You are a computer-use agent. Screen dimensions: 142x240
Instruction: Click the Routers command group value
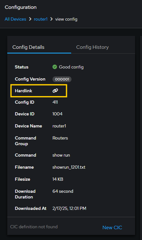(60, 138)
